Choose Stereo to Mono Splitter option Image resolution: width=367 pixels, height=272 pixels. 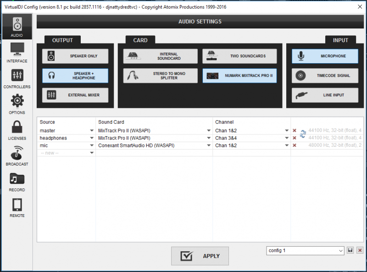(160, 76)
